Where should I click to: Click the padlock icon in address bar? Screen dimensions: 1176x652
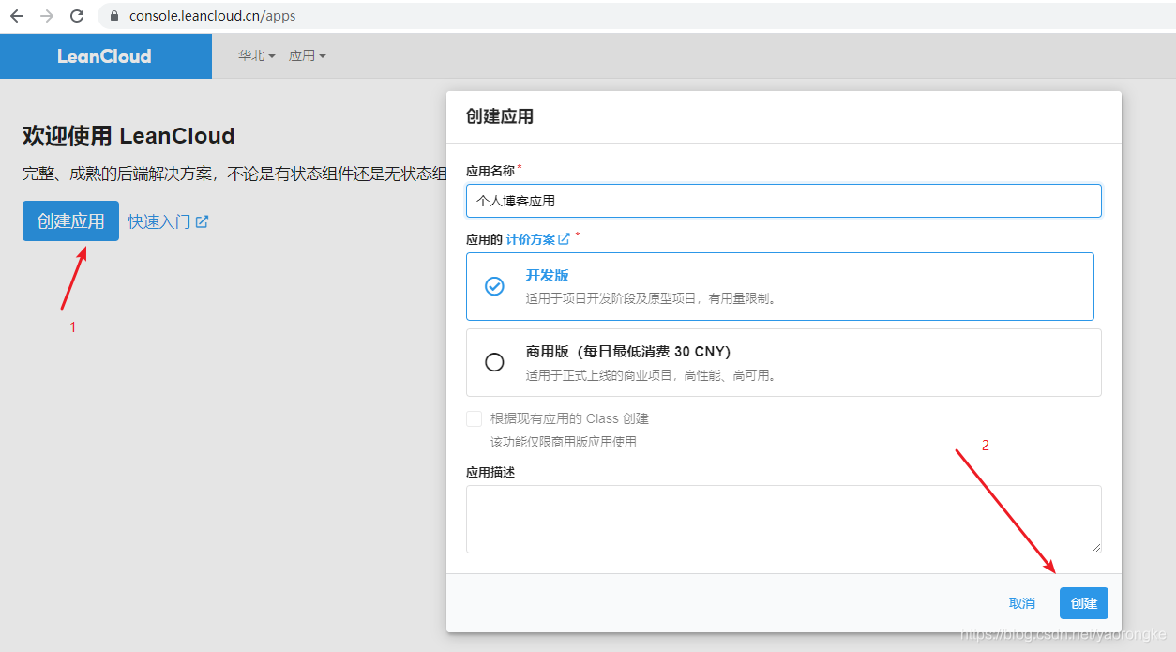tap(115, 16)
